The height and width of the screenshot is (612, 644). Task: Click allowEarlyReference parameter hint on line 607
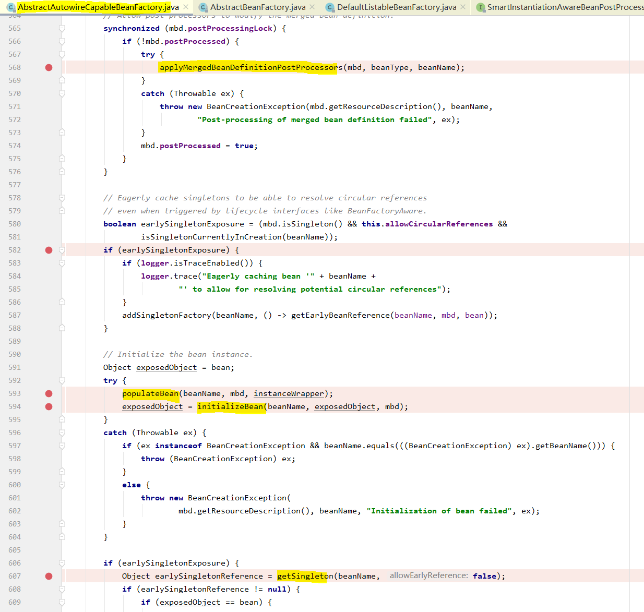pos(429,575)
